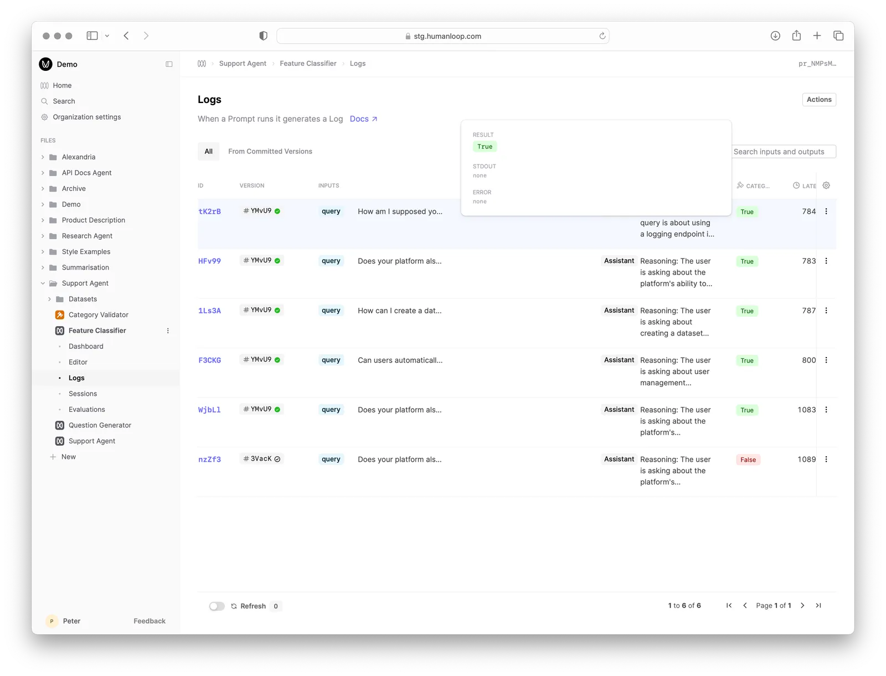The height and width of the screenshot is (676, 886).
Task: Open row actions menu for HFv99
Action: 826,261
